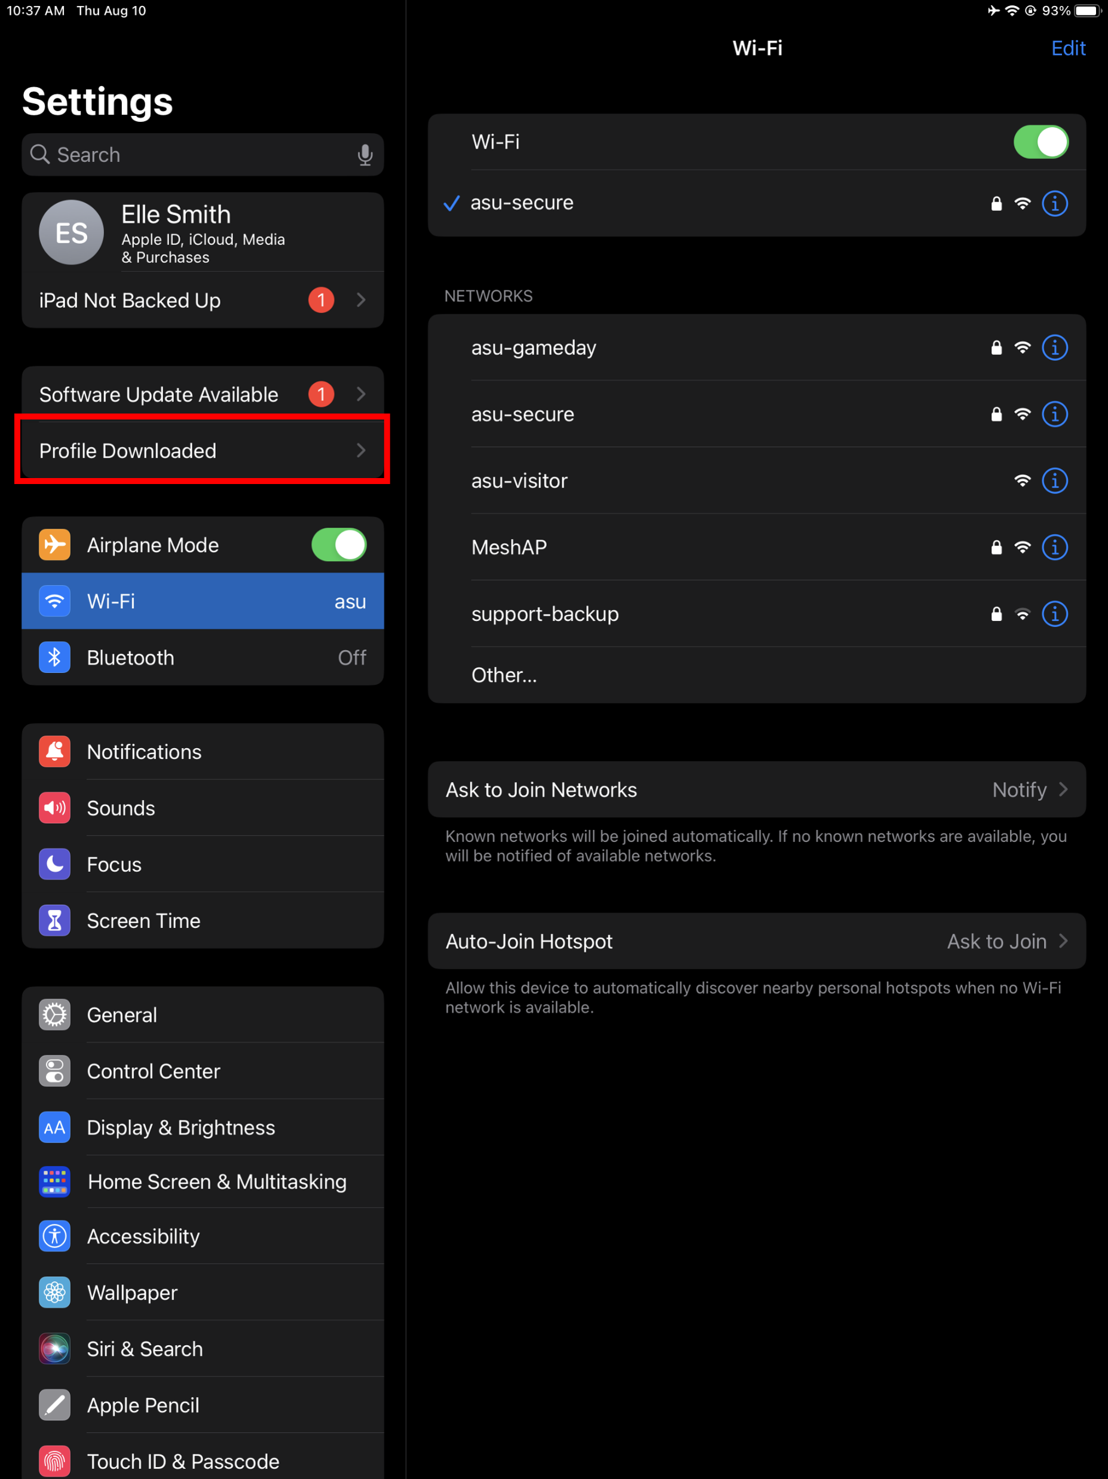
Task: Tap Edit in the Wi-Fi header
Action: pyautogui.click(x=1068, y=48)
